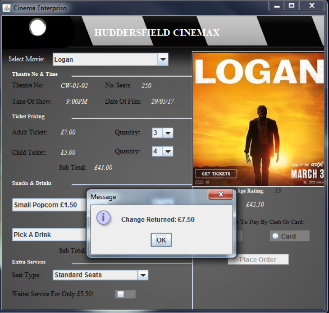Click the film date 29/05/17
This screenshot has width=329, height=313.
point(163,101)
